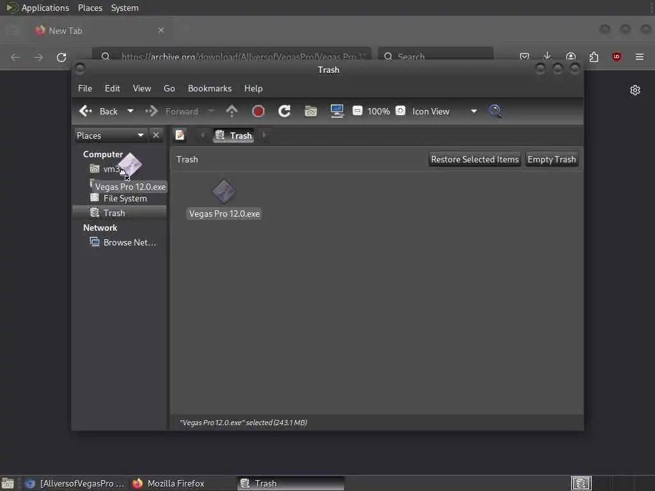Select Trash in Places sidebar

coord(120,213)
